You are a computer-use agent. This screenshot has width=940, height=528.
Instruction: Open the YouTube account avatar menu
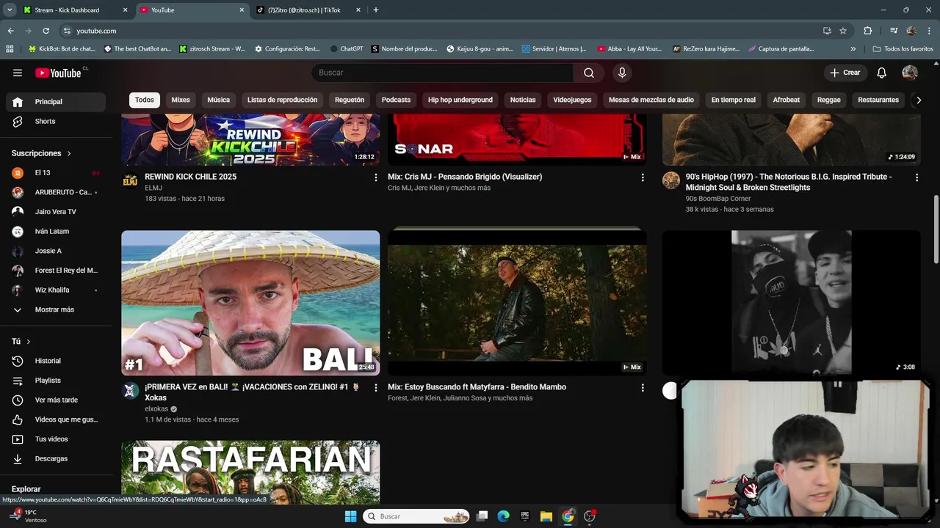point(910,73)
